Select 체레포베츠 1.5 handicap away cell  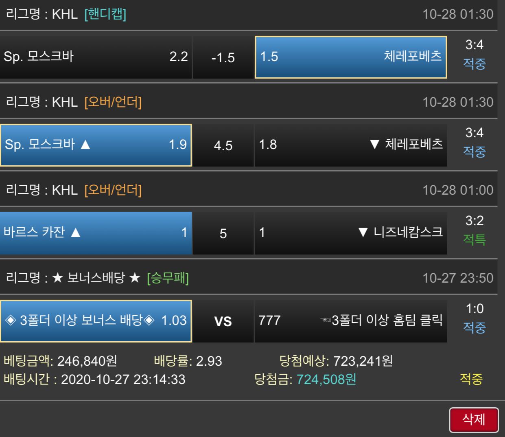pos(351,57)
